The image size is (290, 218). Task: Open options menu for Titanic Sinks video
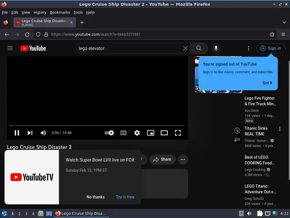280,129
